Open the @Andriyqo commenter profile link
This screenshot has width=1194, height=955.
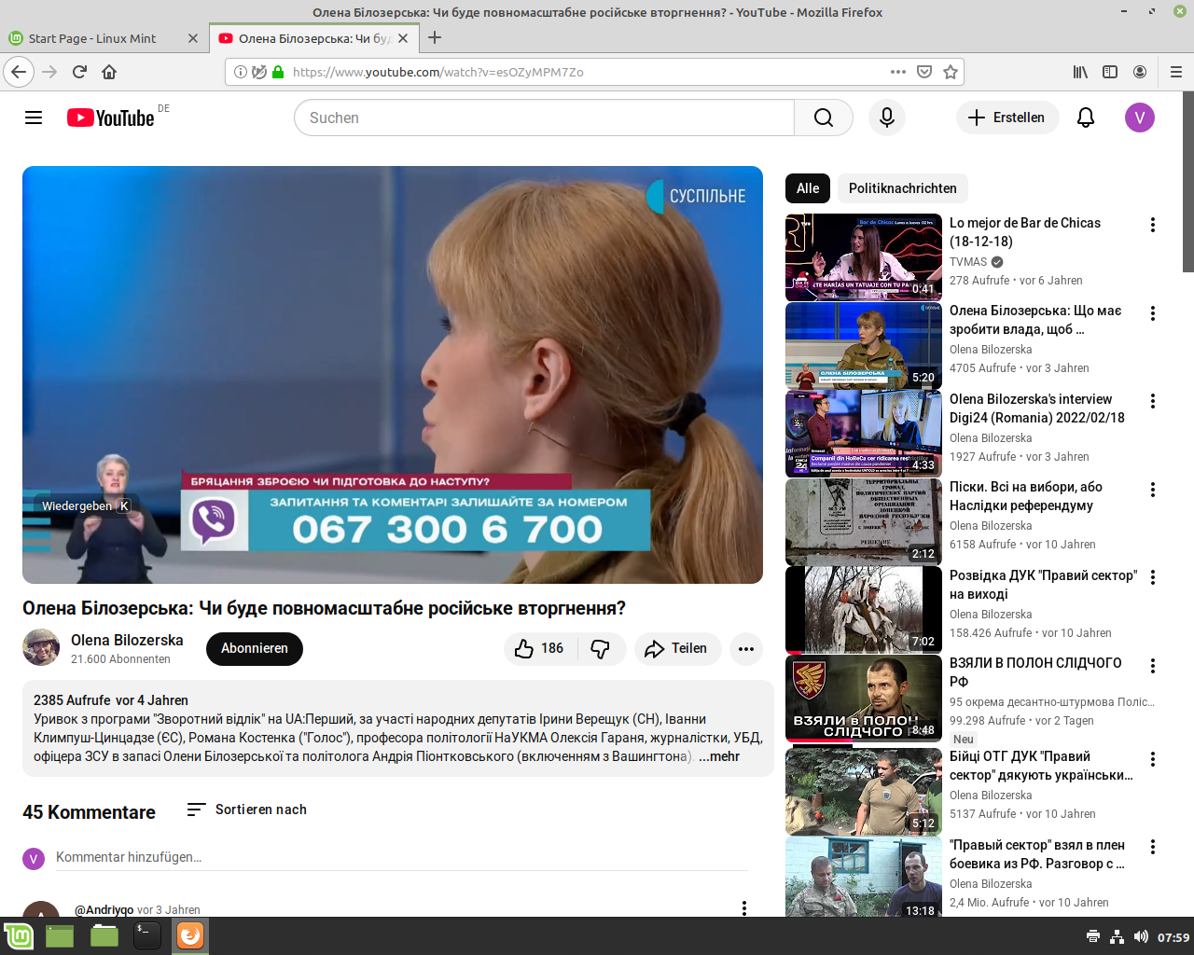[104, 909]
